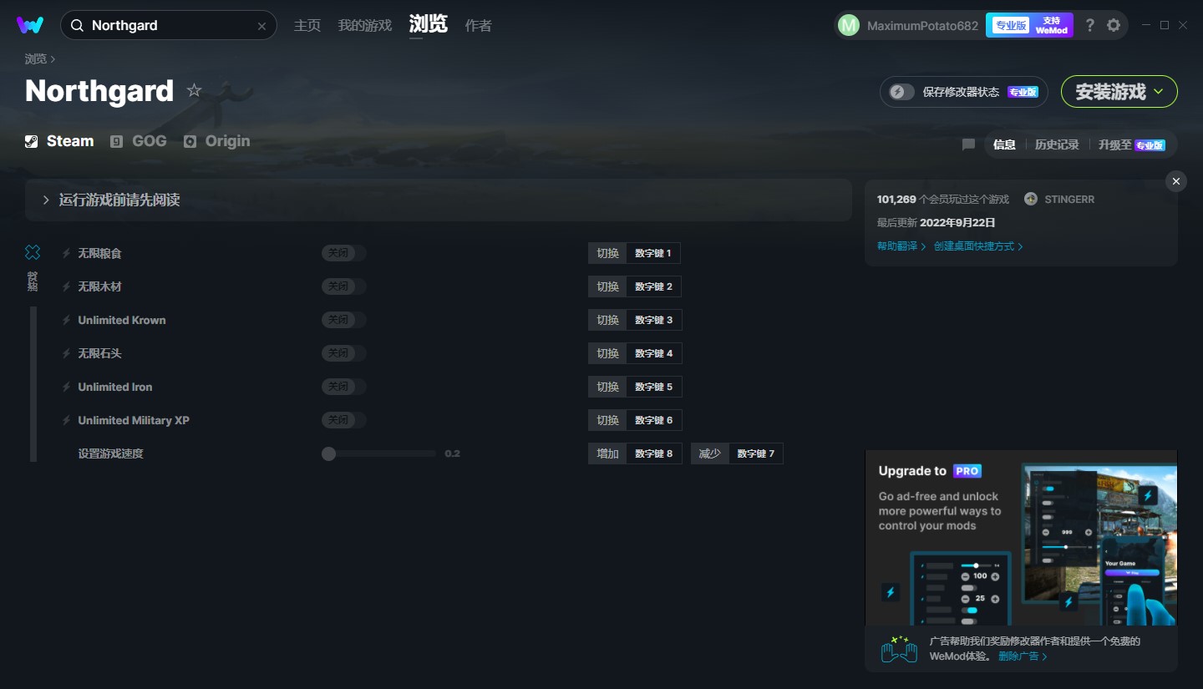Click the bolt icon beside 无限粮食
This screenshot has height=689, width=1203.
click(66, 253)
